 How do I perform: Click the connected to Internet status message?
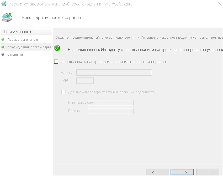[x=145, y=50]
